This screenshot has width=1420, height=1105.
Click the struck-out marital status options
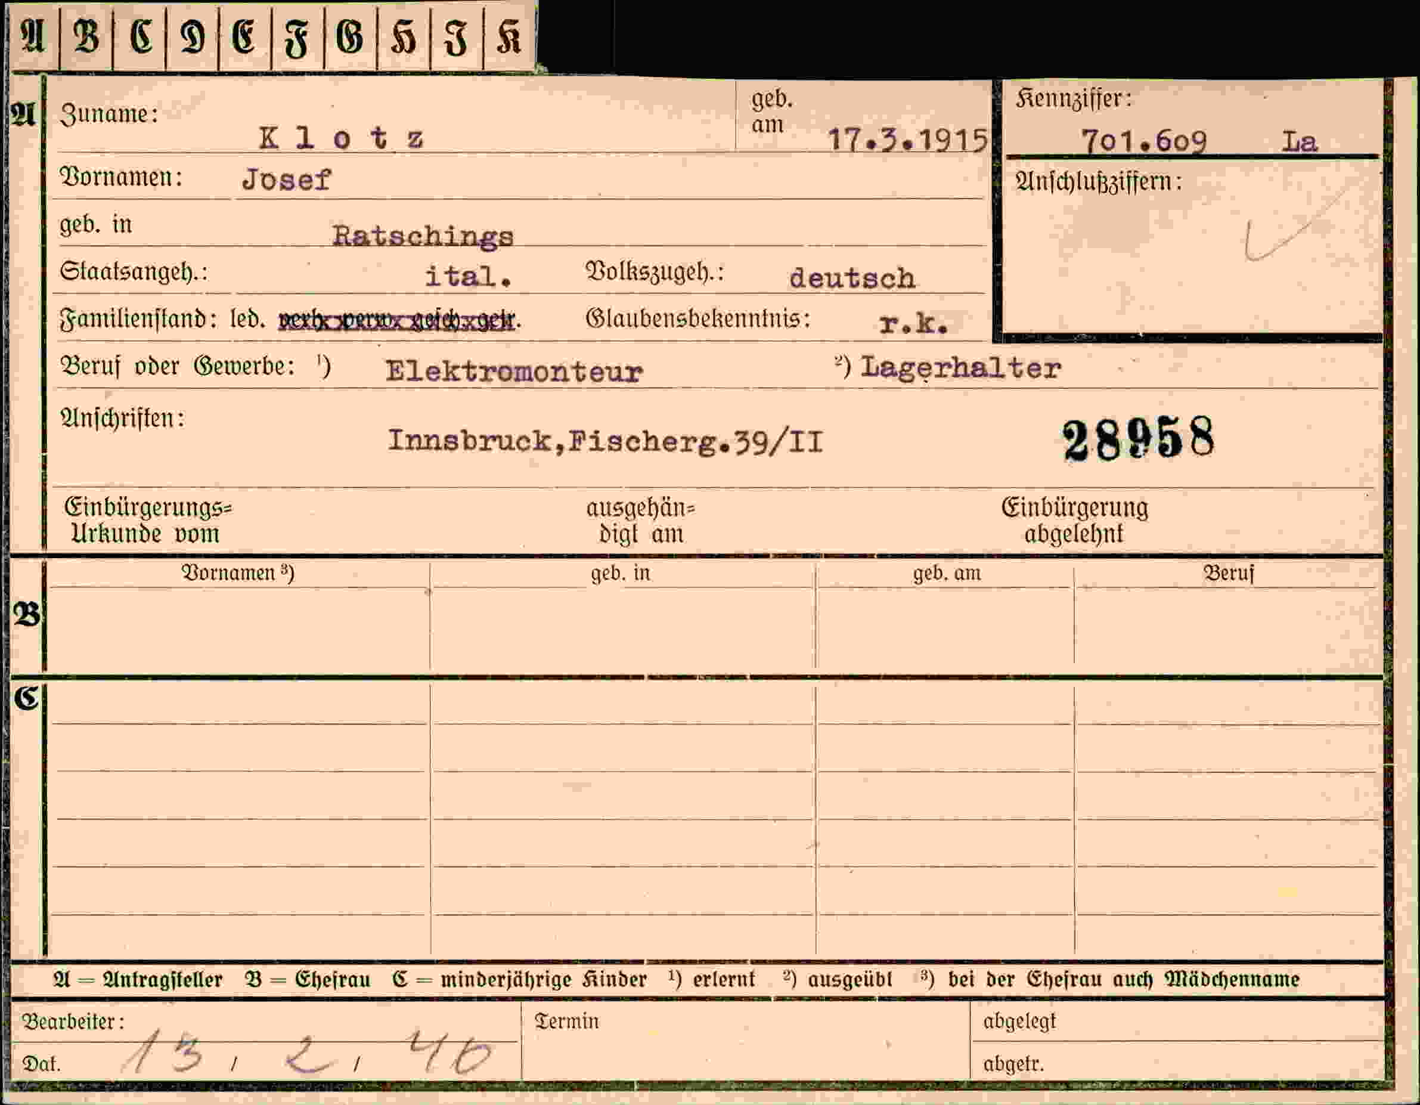399,321
